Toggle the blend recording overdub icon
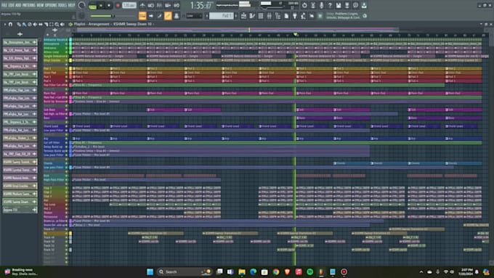This screenshot has height=278, width=494. point(168,5)
